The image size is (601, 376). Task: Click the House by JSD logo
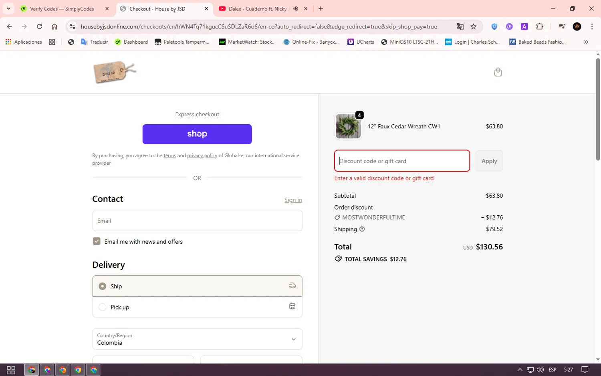tap(115, 72)
